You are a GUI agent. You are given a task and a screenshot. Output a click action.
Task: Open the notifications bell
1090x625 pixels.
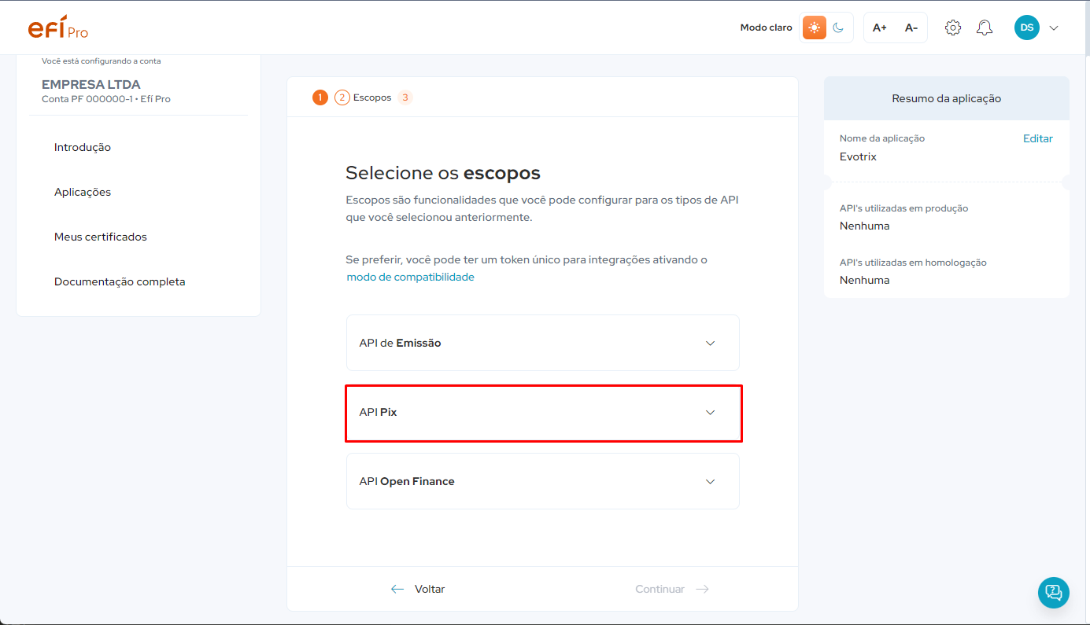tap(984, 27)
